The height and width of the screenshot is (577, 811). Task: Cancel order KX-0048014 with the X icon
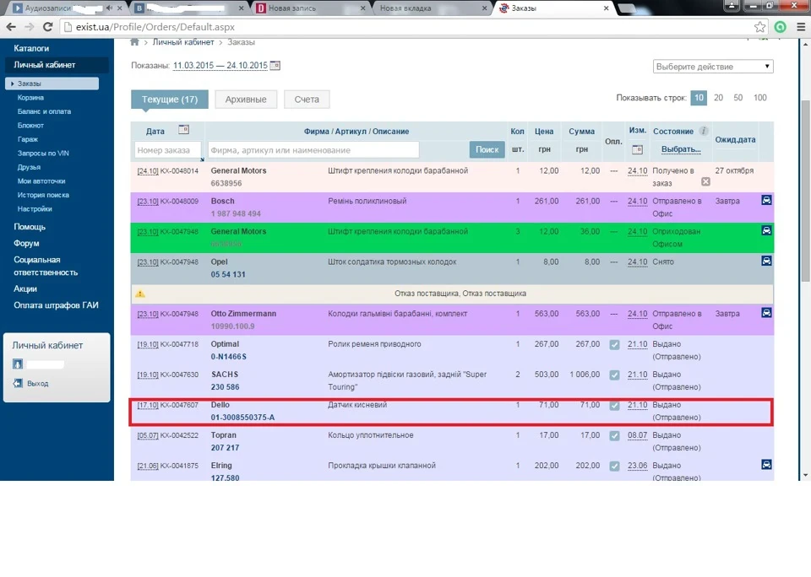705,181
